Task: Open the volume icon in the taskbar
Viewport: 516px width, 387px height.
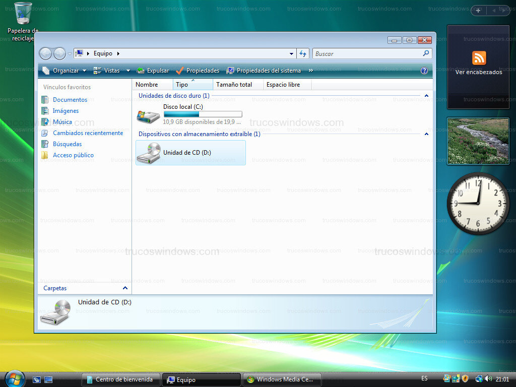Action: tap(488, 378)
